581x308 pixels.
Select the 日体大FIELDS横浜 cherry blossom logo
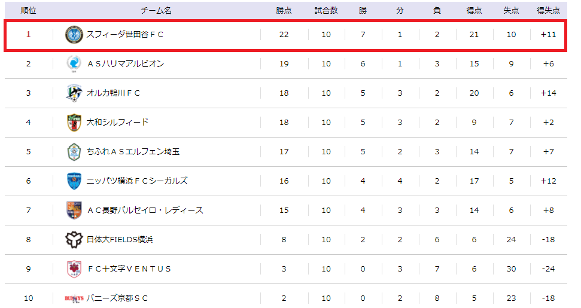pos(74,239)
